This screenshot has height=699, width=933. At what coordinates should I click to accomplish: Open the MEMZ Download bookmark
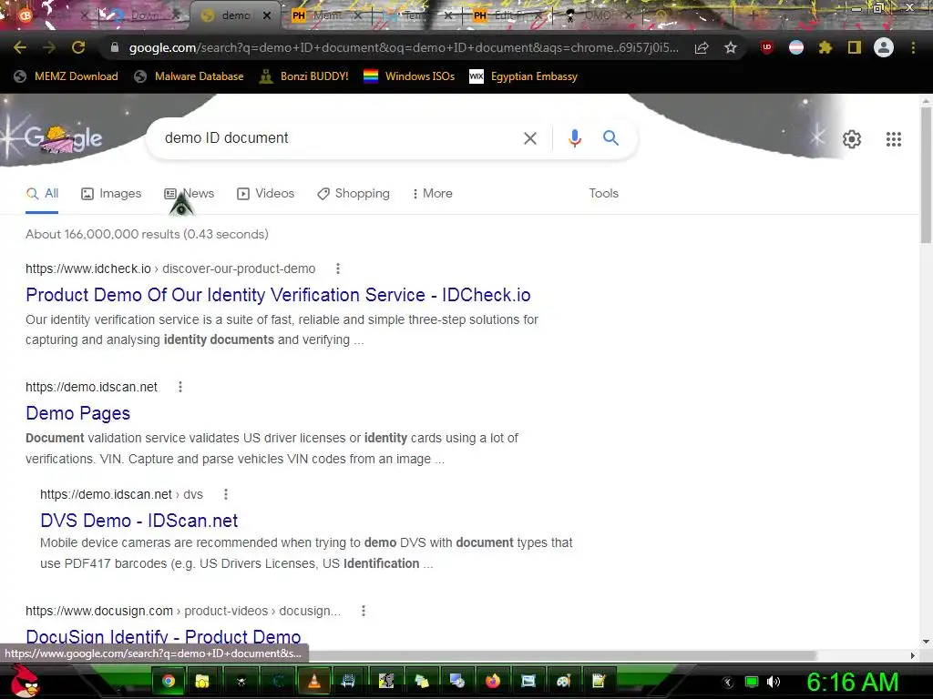coord(66,76)
